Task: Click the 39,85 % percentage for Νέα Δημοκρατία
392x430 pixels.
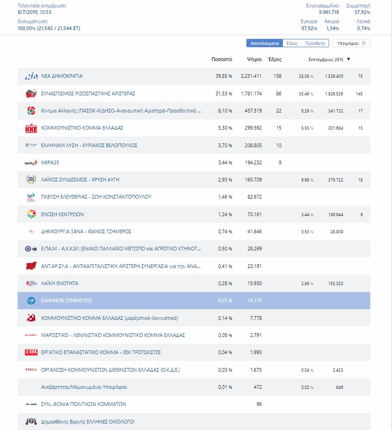Action: pyautogui.click(x=224, y=76)
